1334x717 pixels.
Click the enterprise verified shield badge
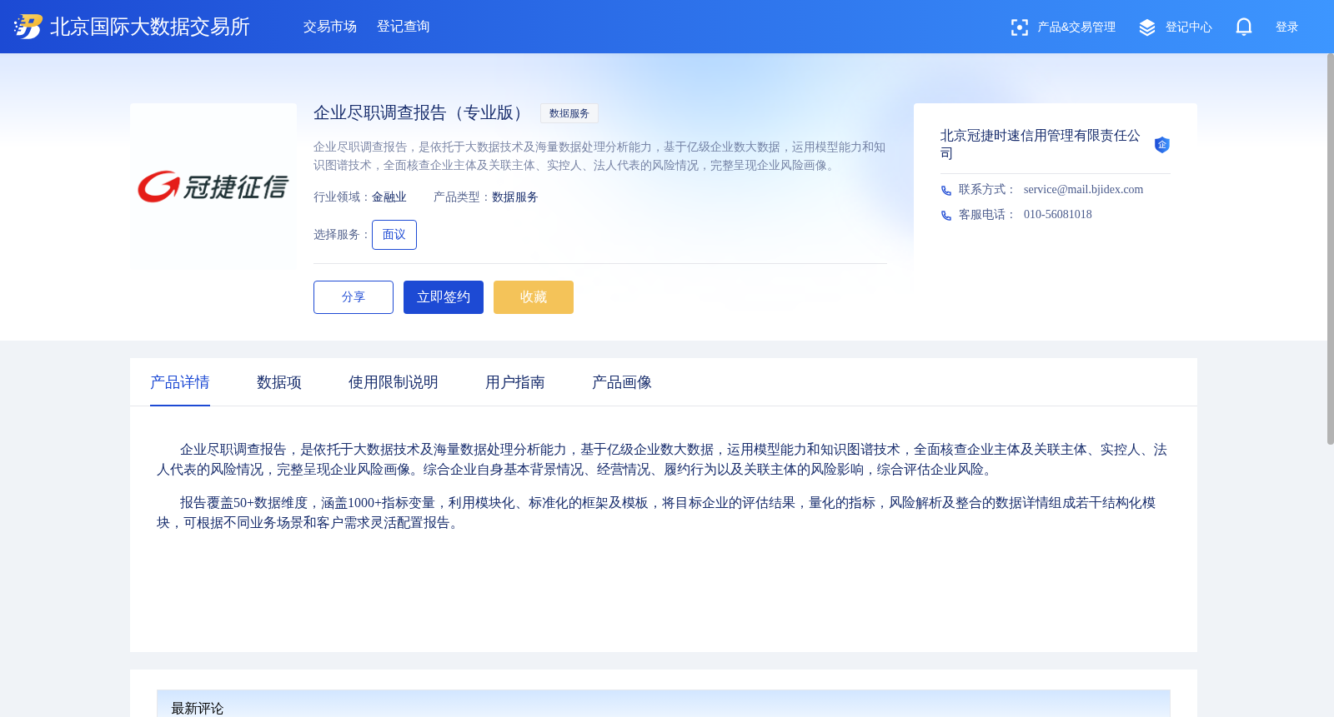coord(1161,145)
